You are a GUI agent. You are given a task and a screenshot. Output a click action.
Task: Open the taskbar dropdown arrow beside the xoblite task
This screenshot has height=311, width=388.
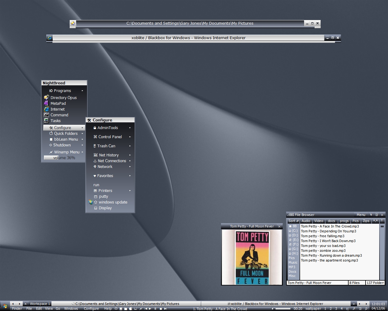(x=353, y=304)
